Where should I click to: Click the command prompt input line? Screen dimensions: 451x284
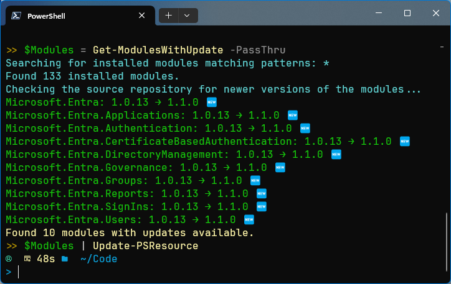[x=224, y=272]
